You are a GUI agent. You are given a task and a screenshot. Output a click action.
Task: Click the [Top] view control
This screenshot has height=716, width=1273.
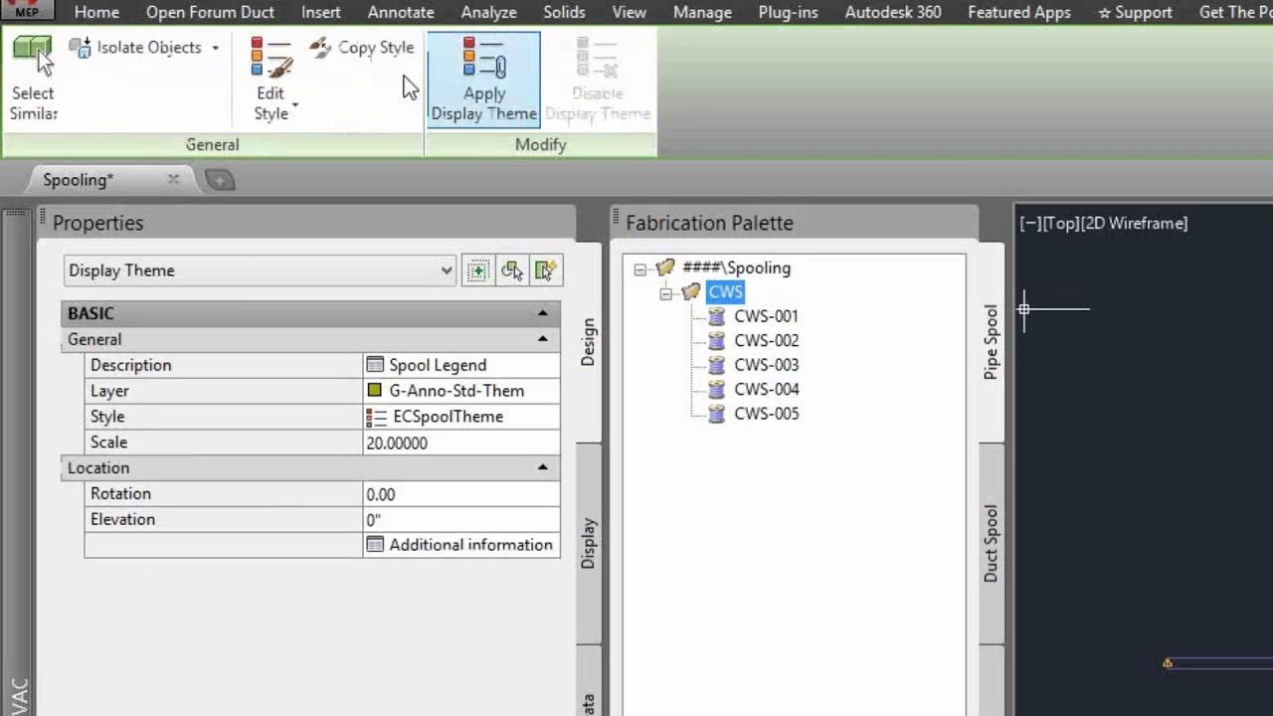pos(1060,224)
